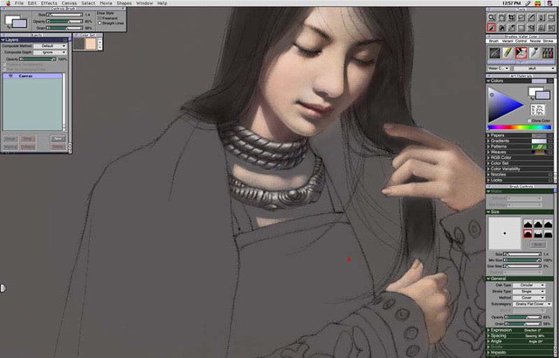
Task: Select the Magnifier tool
Action: [x=491, y=17]
